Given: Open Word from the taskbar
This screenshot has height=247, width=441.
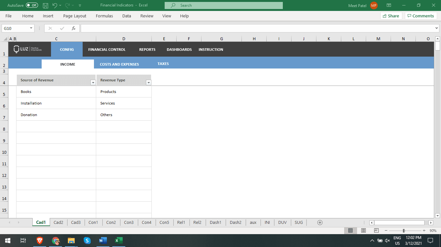Looking at the screenshot, I should pos(103,240).
